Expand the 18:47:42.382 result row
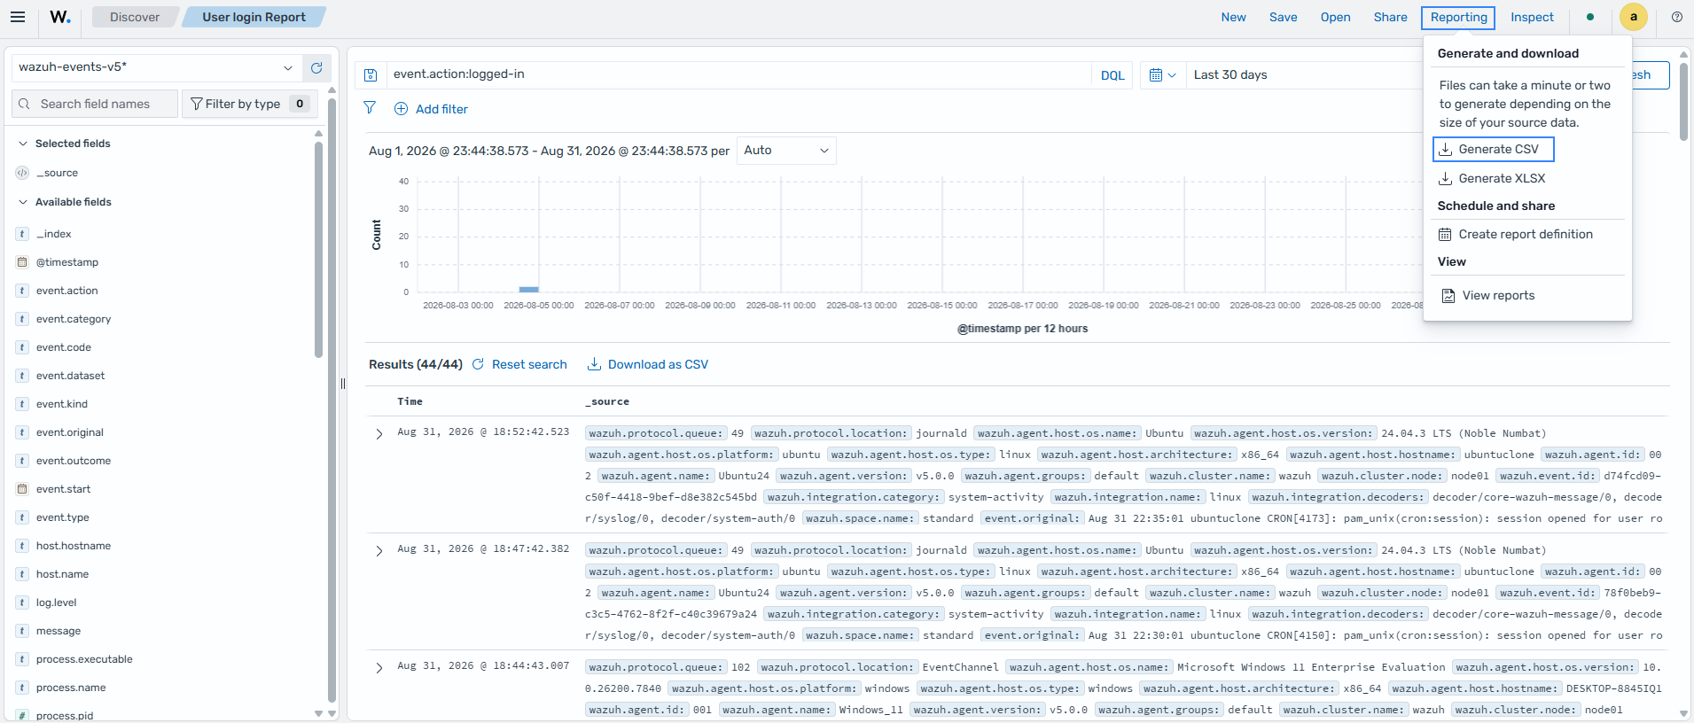 click(x=379, y=551)
